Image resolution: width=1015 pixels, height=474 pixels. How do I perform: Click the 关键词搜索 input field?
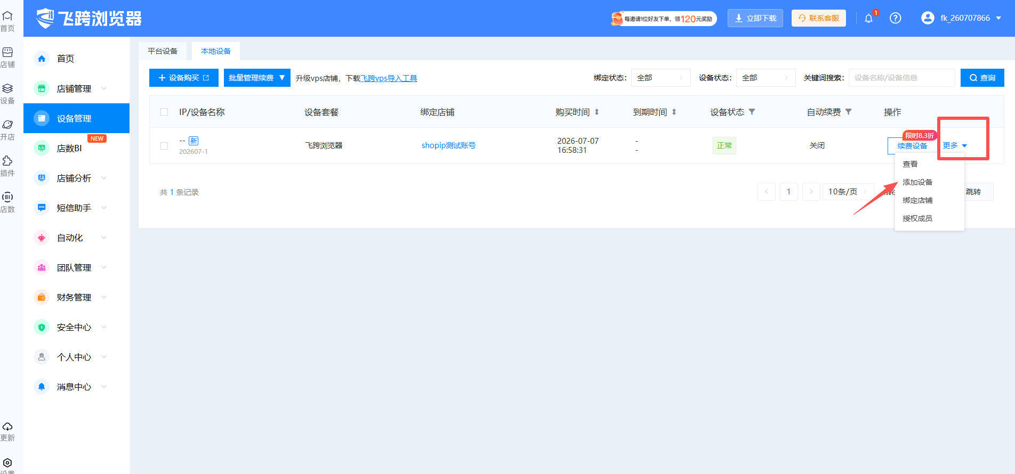click(x=902, y=78)
